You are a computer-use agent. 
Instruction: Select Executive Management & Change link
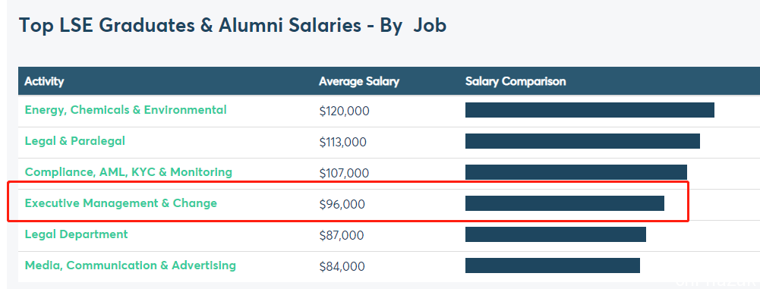point(121,203)
